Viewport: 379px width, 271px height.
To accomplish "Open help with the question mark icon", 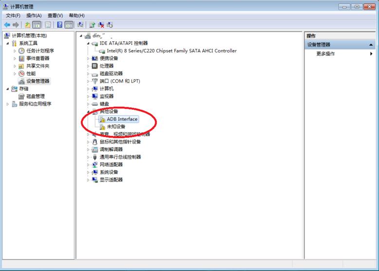I will pos(60,25).
